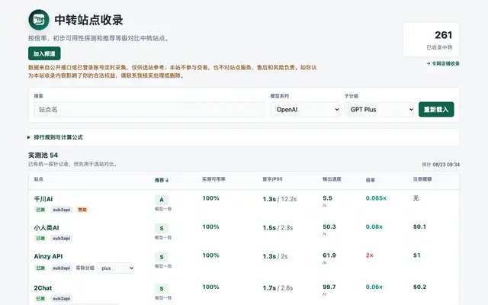Click the 0.08× rate for 小人类AI
This screenshot has height=305, width=488.
click(x=374, y=227)
